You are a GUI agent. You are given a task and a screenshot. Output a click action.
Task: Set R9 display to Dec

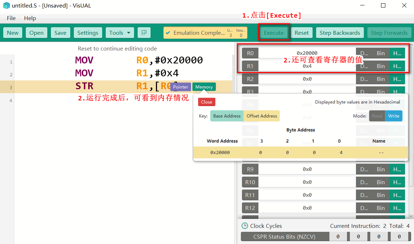(x=365, y=169)
